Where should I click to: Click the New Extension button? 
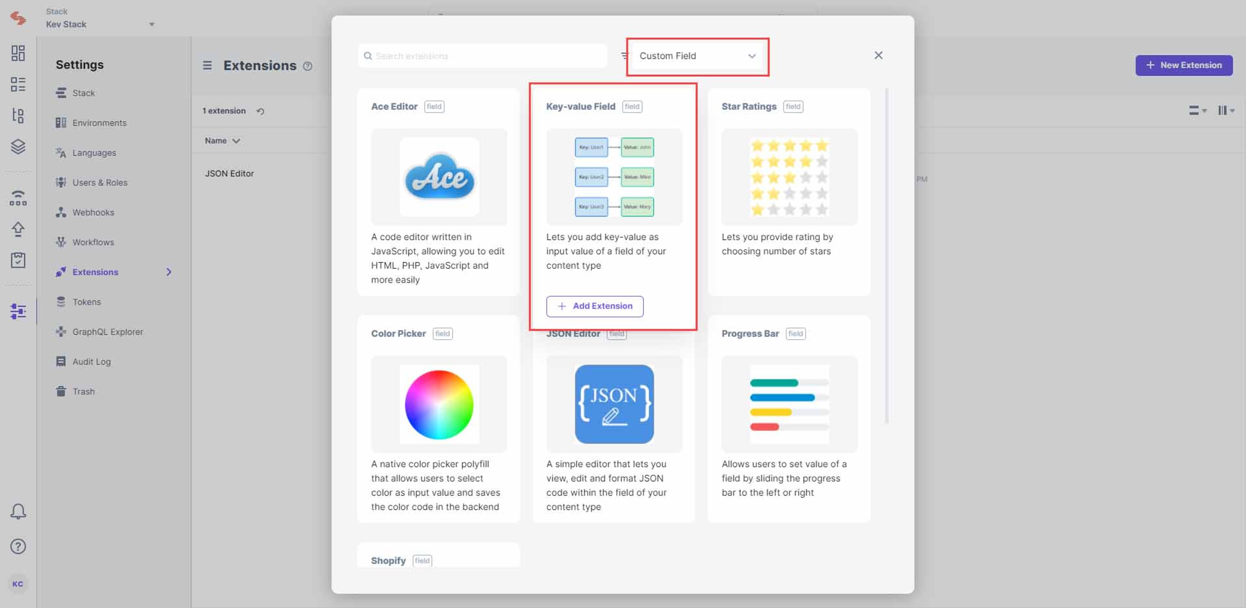[x=1184, y=65]
